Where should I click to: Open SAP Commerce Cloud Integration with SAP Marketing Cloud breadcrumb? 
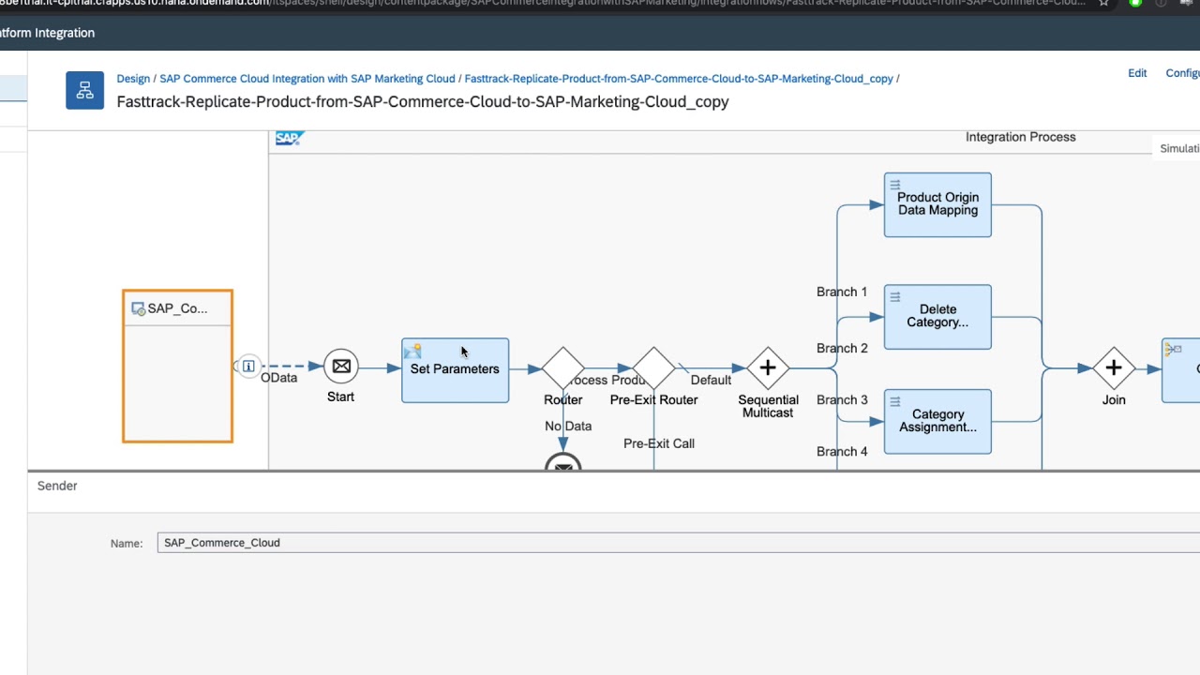[307, 79]
